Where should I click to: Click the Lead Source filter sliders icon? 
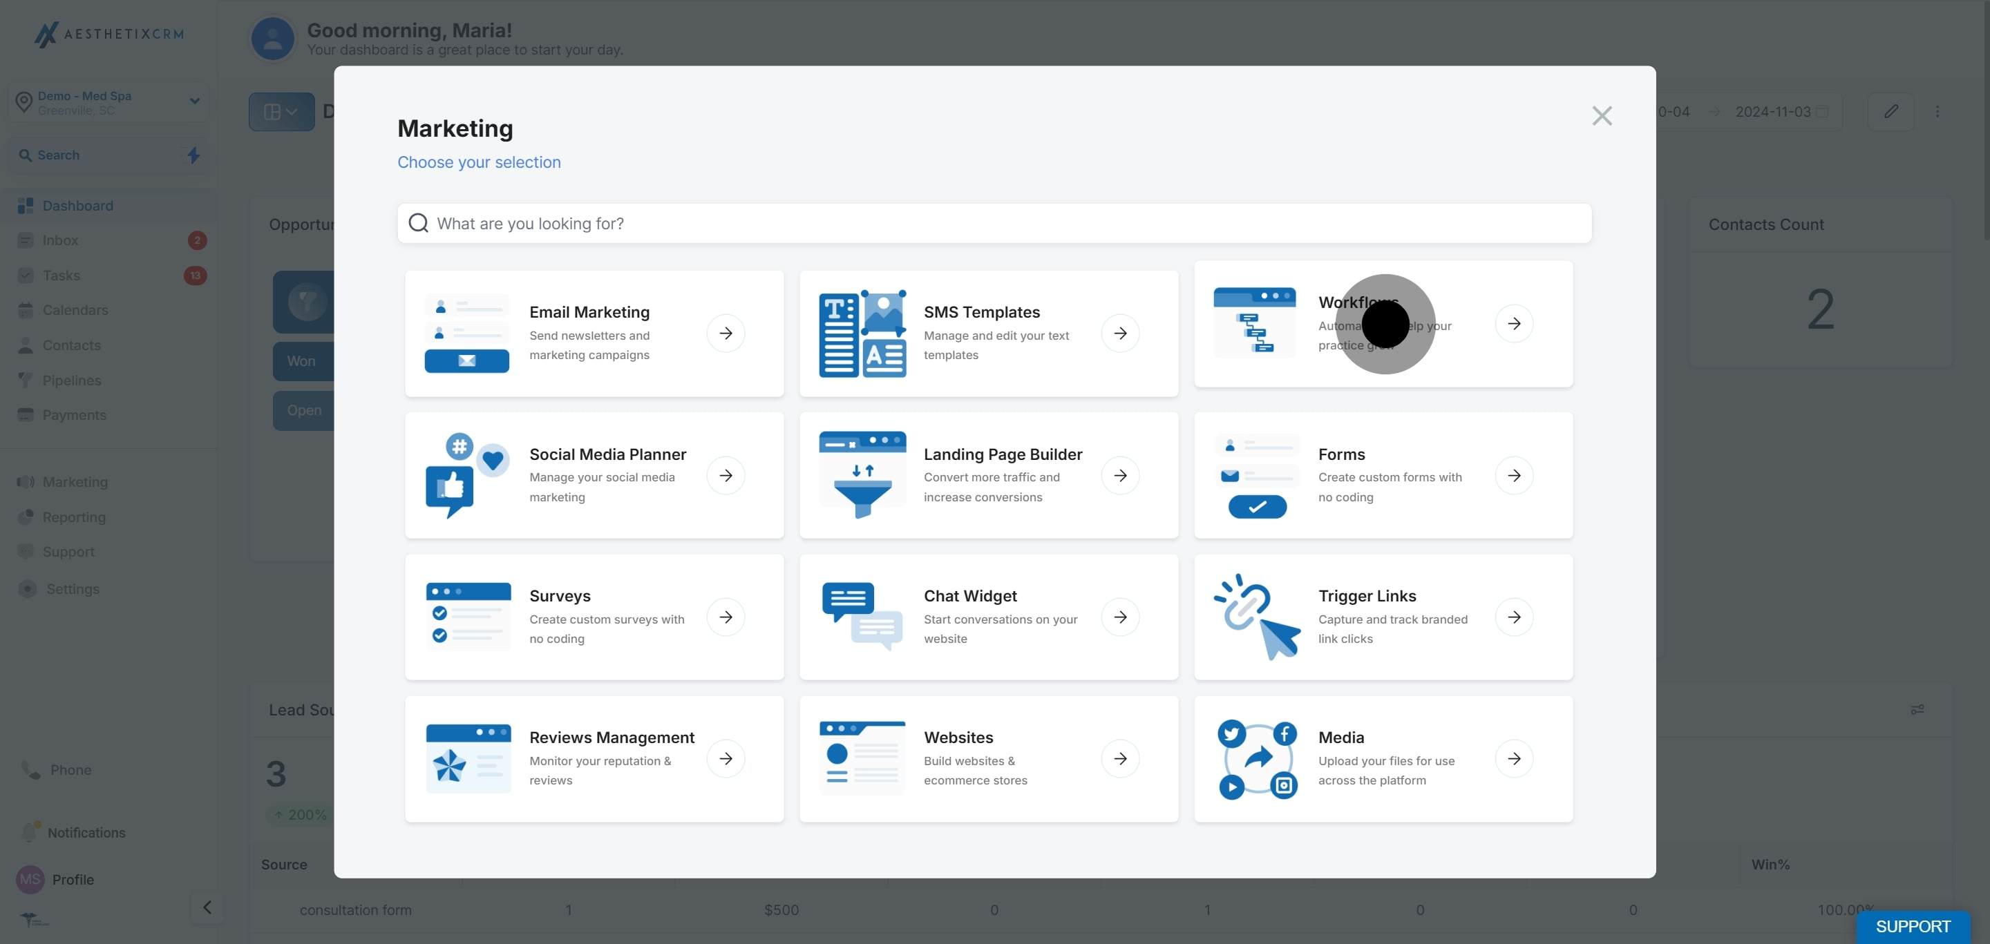point(1917,709)
